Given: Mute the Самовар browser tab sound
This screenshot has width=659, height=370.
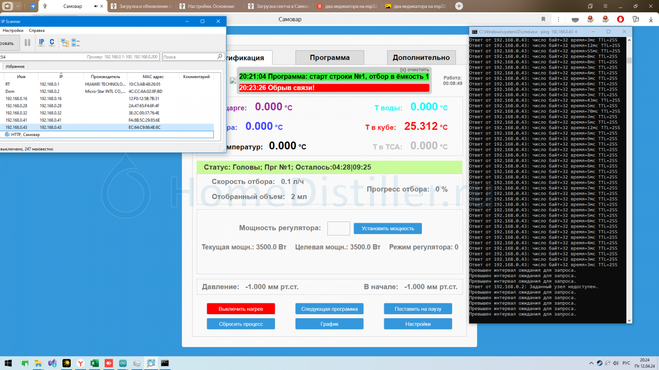Looking at the screenshot, I should (x=96, y=6).
